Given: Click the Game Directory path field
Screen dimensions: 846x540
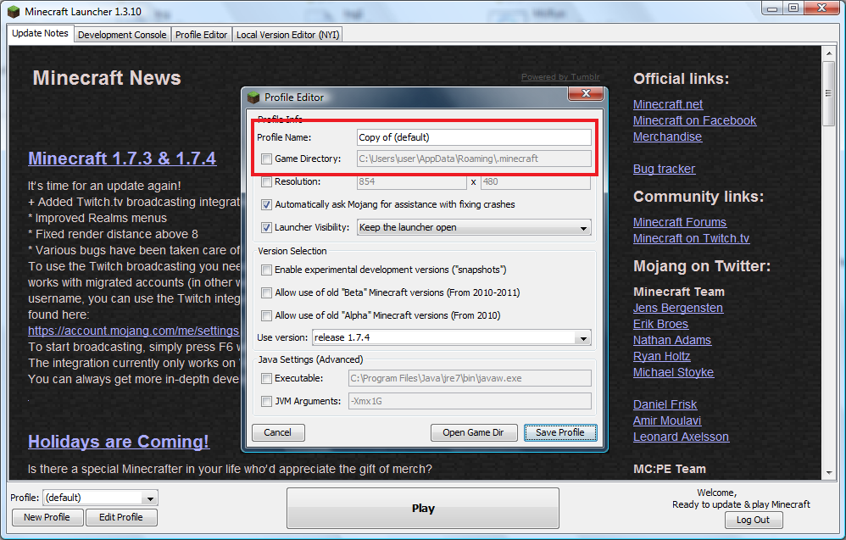Looking at the screenshot, I should click(x=474, y=159).
